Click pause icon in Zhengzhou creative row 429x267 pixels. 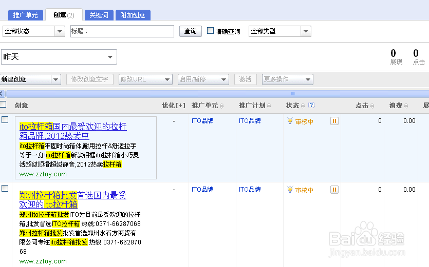coord(334,190)
